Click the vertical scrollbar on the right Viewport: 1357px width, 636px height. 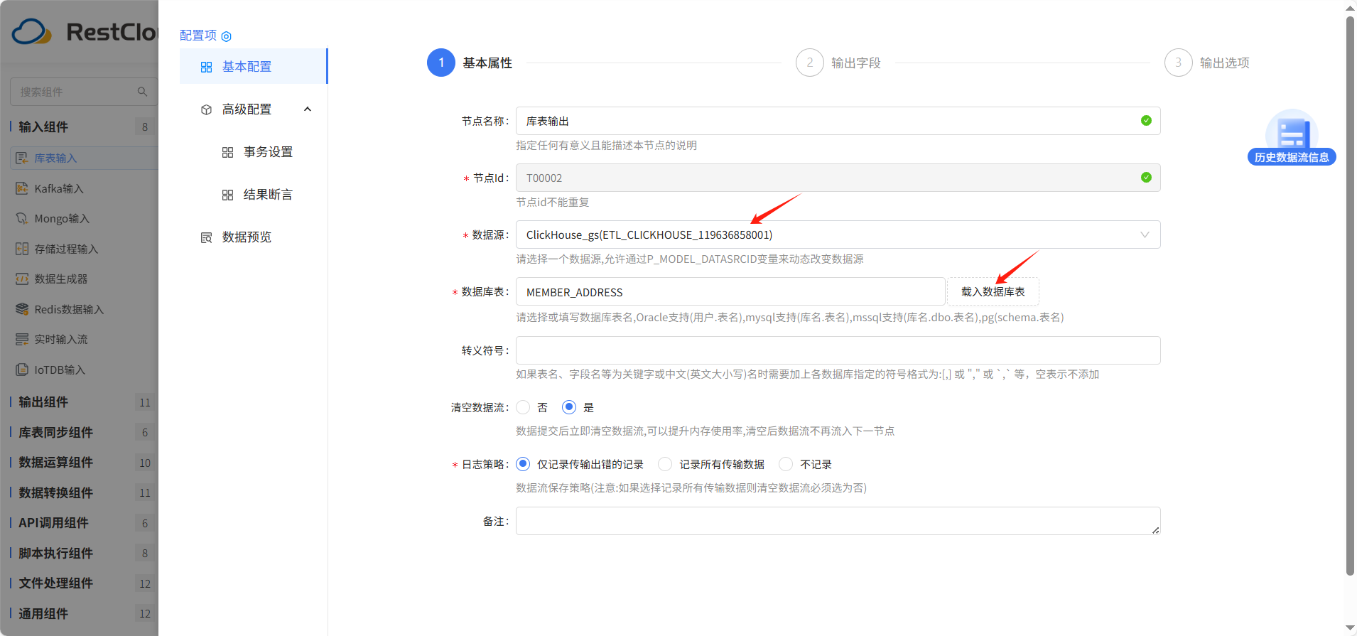point(1350,296)
